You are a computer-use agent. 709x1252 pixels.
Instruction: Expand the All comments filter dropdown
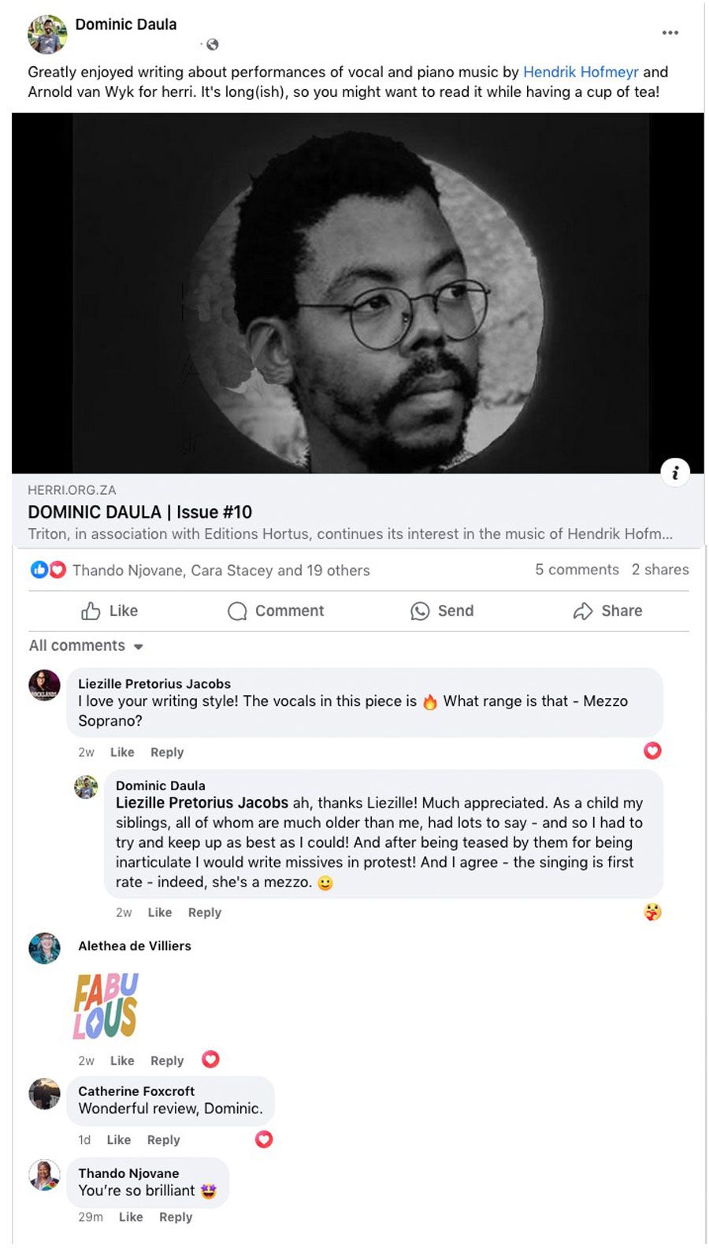click(86, 646)
